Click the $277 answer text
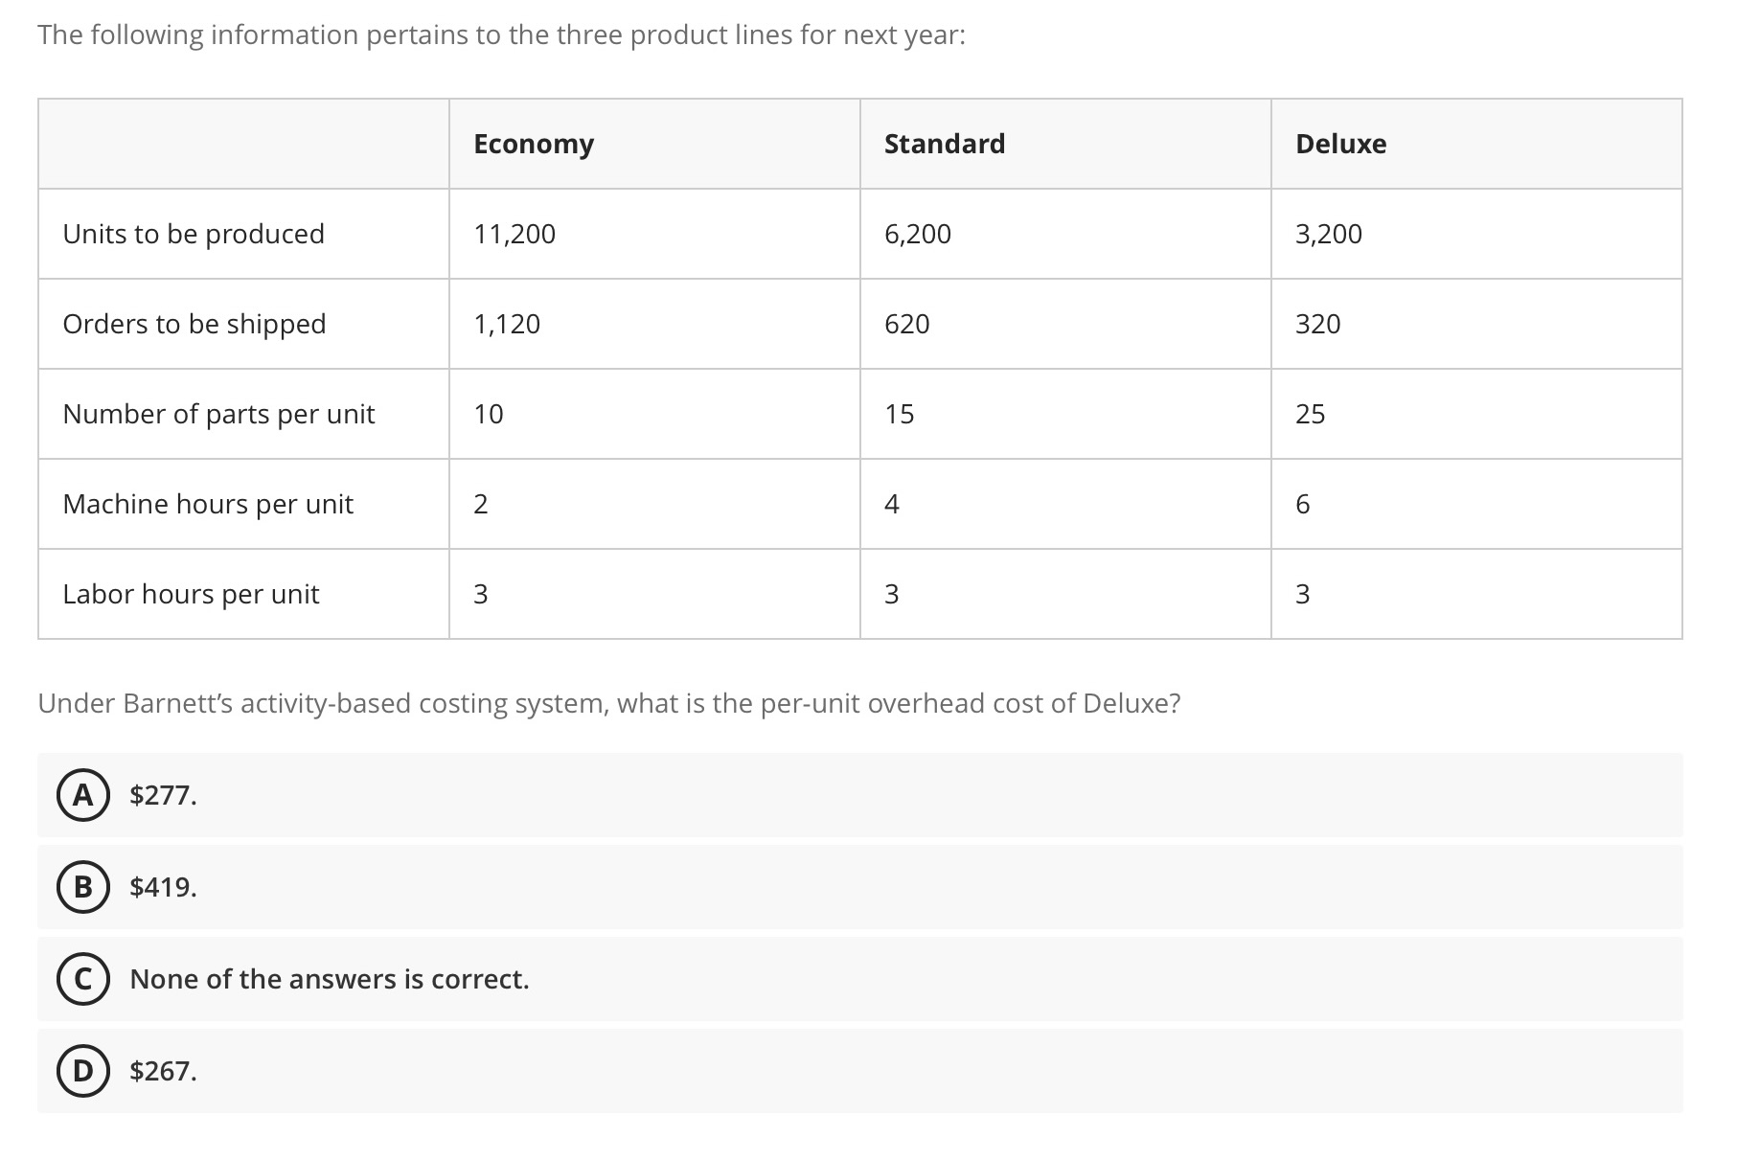 (x=163, y=795)
